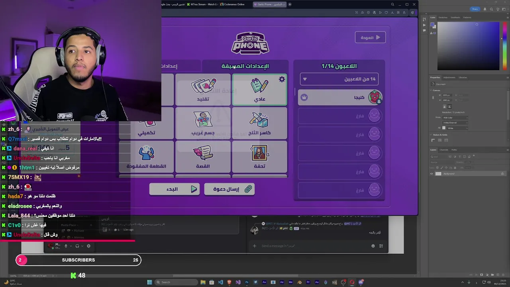The height and width of the screenshot is (287, 510).
Task: Click the browser snapshot camera icon
Action: click(362, 12)
